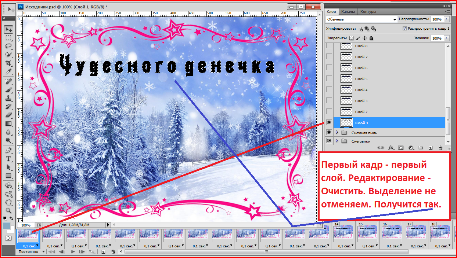457x258 pixels.
Task: Show layer Слой 2 visibility box
Action: click(x=329, y=111)
